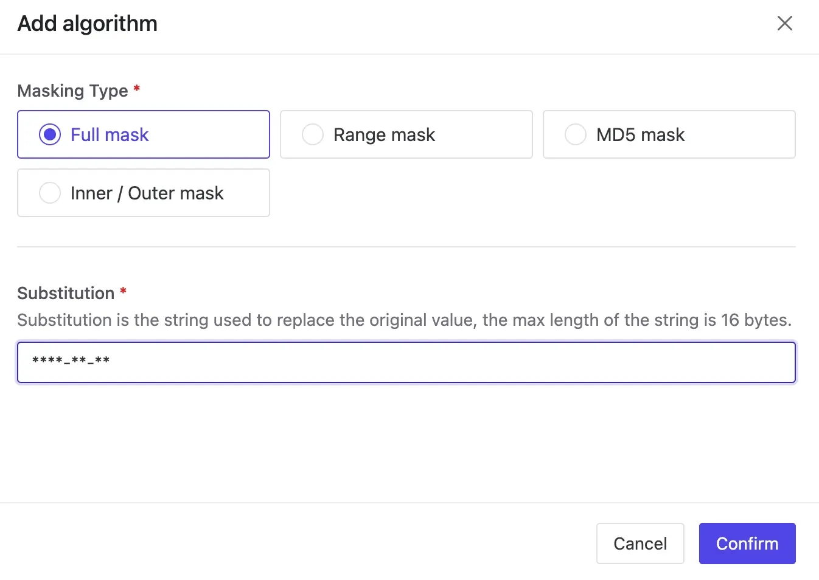819x580 pixels.
Task: Click the 'Range mask' label text
Action: click(385, 134)
